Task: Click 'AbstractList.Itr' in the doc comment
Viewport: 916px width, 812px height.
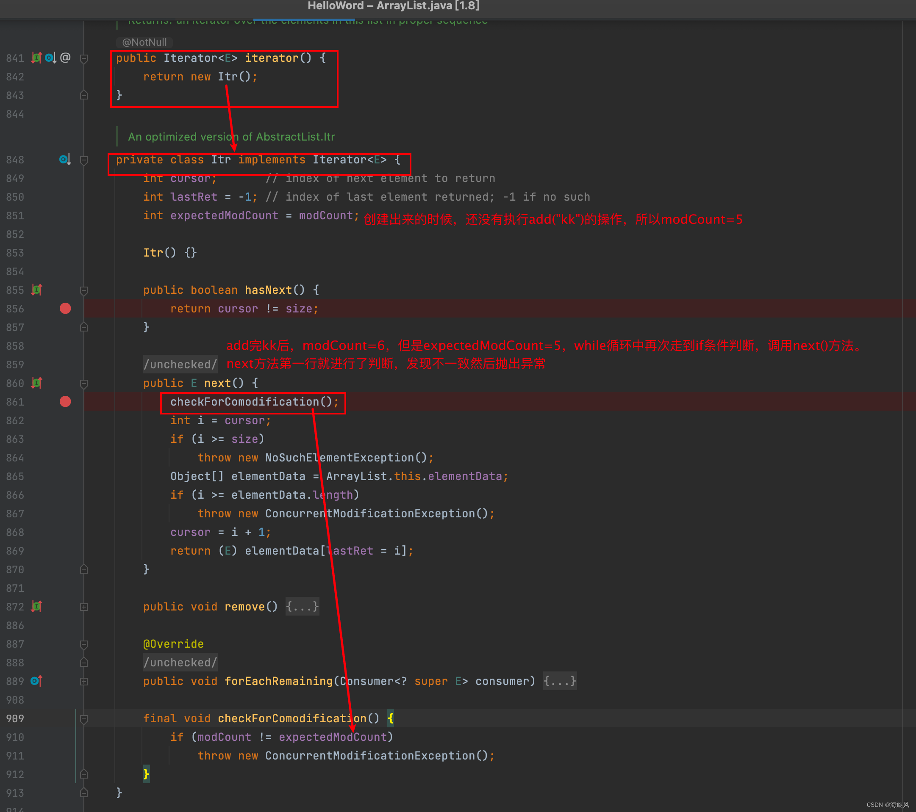Action: [x=295, y=137]
